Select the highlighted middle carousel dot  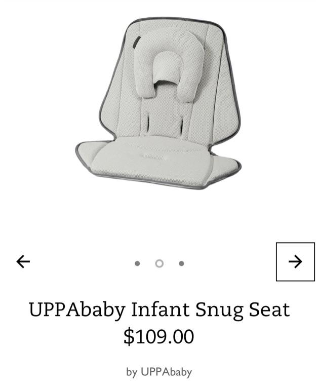[x=159, y=263]
